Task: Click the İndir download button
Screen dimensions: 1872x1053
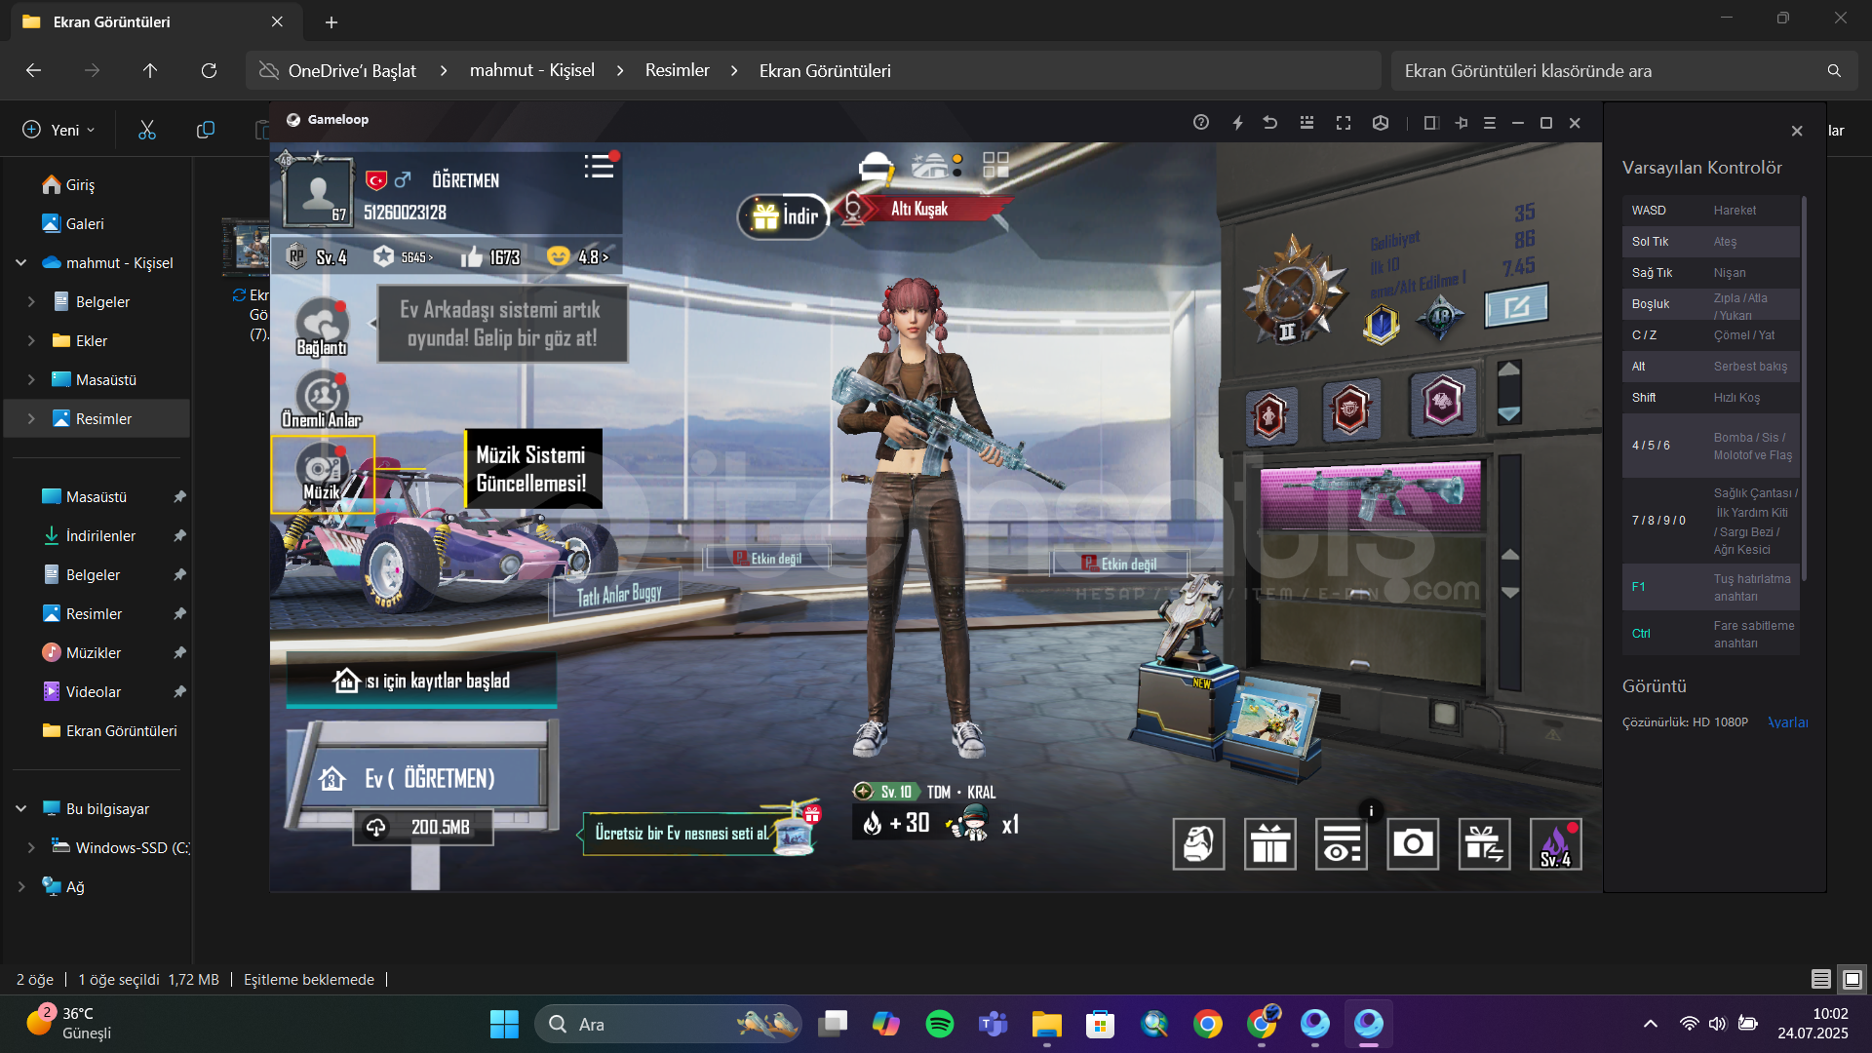Action: [x=785, y=215]
